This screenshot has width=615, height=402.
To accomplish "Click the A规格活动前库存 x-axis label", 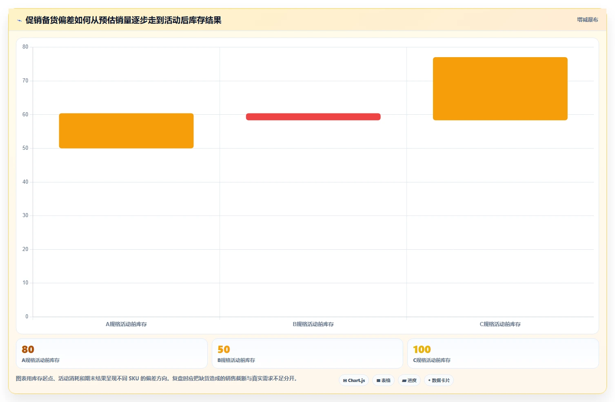I will click(126, 324).
